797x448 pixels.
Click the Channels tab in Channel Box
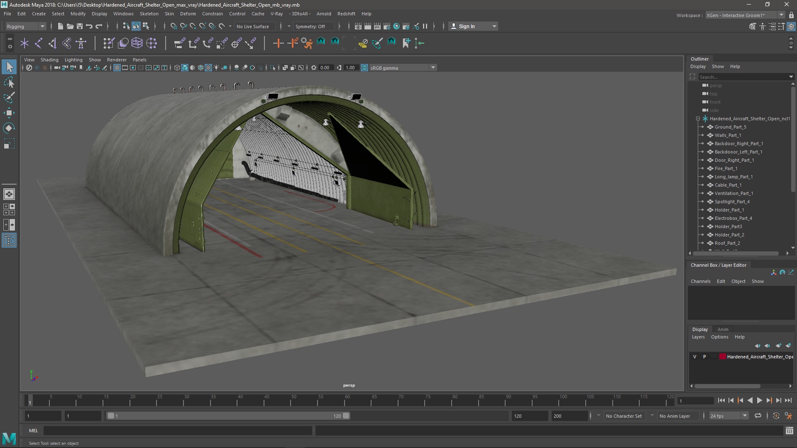701,281
